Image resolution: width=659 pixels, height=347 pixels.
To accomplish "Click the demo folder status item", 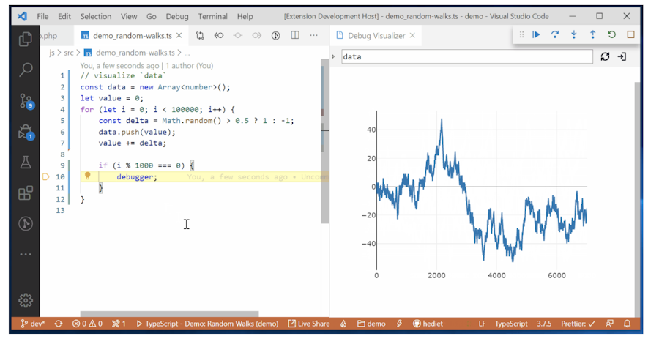I will tap(371, 324).
